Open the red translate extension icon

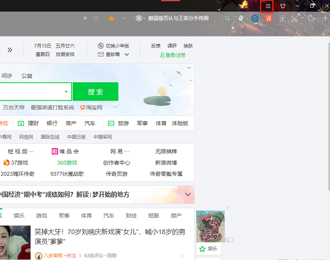(x=269, y=18)
